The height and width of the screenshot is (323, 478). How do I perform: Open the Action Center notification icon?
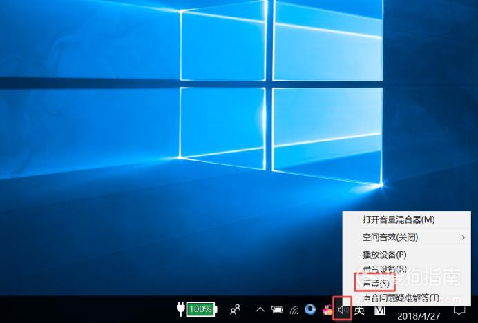pos(459,310)
